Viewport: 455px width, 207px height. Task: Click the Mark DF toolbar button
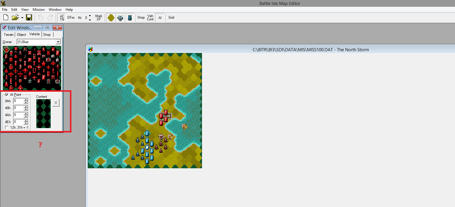[99, 17]
